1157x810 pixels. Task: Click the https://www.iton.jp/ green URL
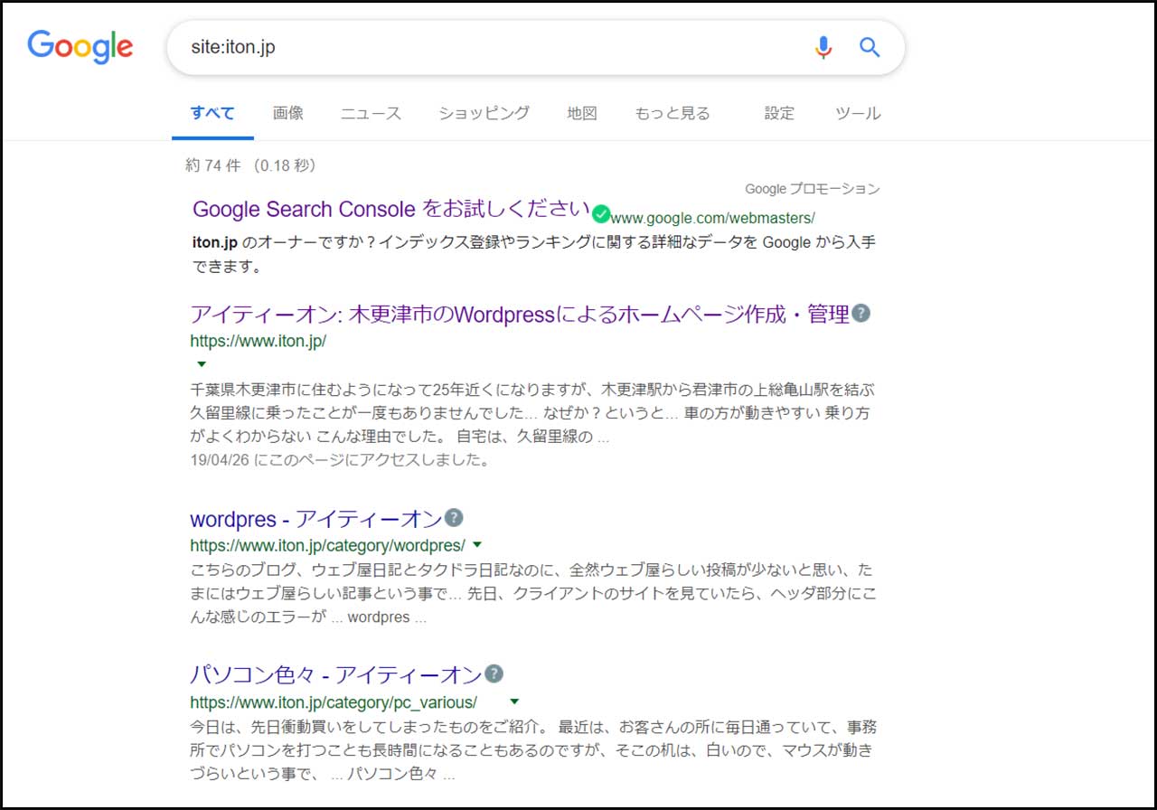click(258, 341)
